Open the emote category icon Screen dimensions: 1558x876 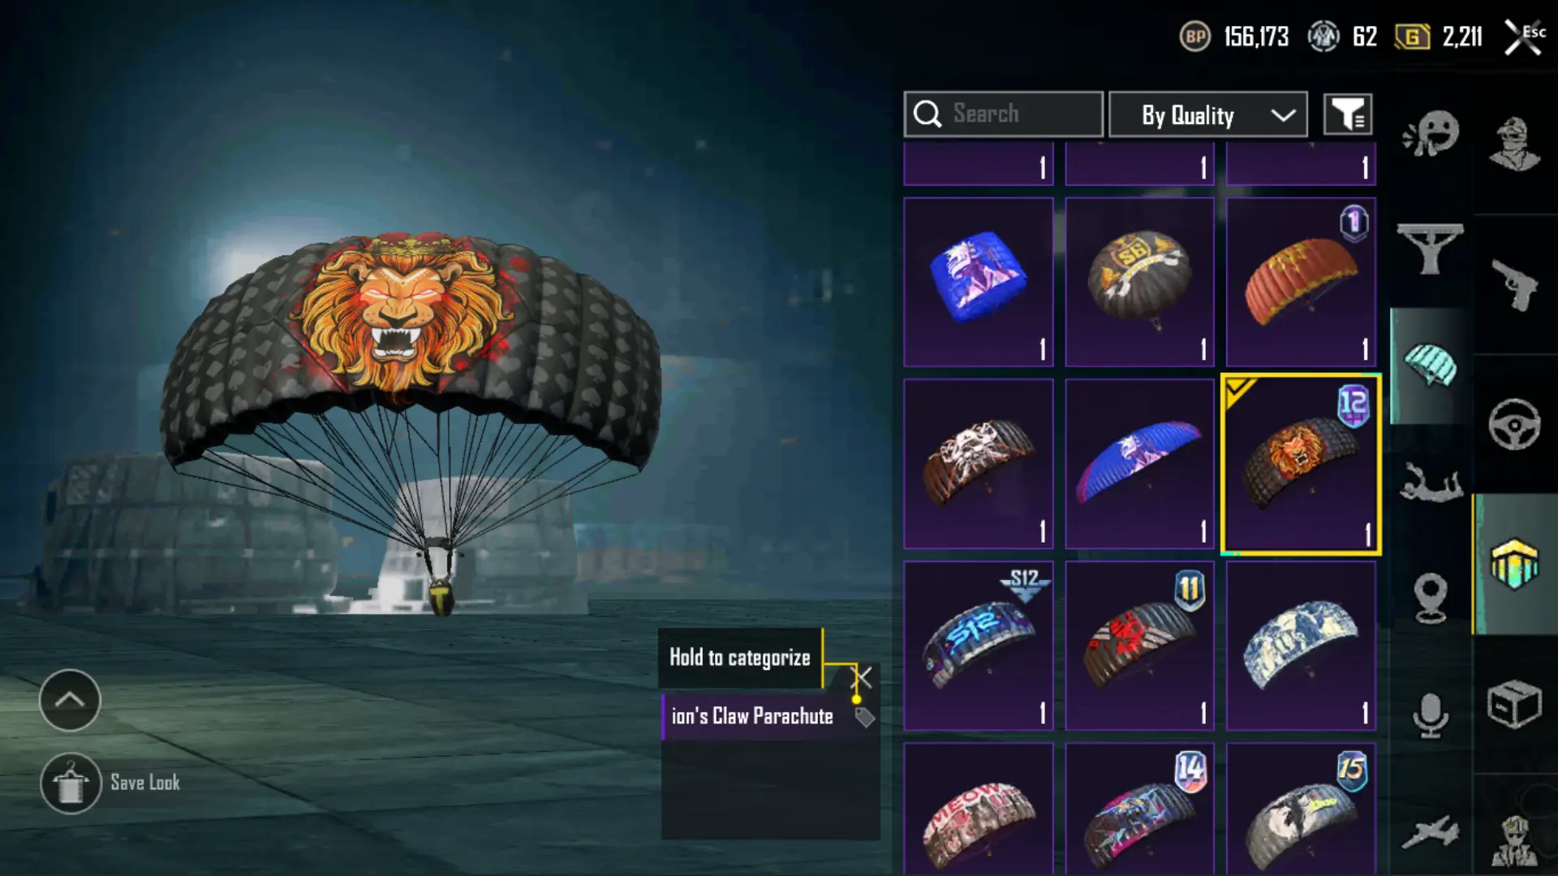click(1431, 135)
